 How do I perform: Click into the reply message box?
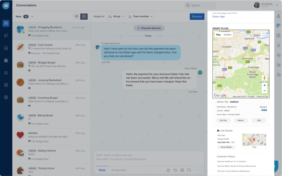tap(149, 158)
